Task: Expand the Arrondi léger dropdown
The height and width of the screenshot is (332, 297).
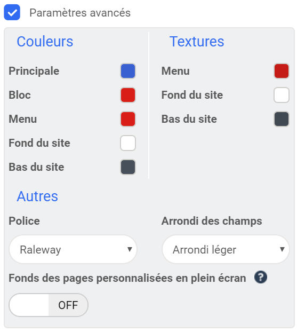Action: [x=226, y=249]
